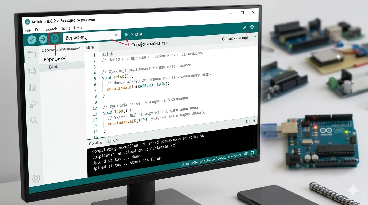
Task: Click the Compilating output line with /Users/depoack path
Action: tap(148, 143)
